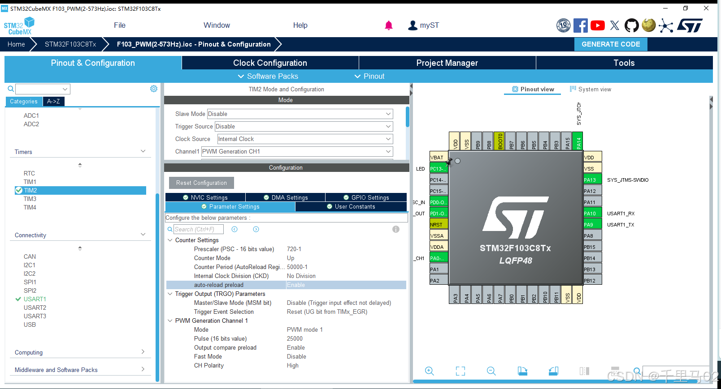Viewport: 721px width, 389px height.
Task: Click STM32F103C8Tx breadcrumb
Action: tap(70, 44)
